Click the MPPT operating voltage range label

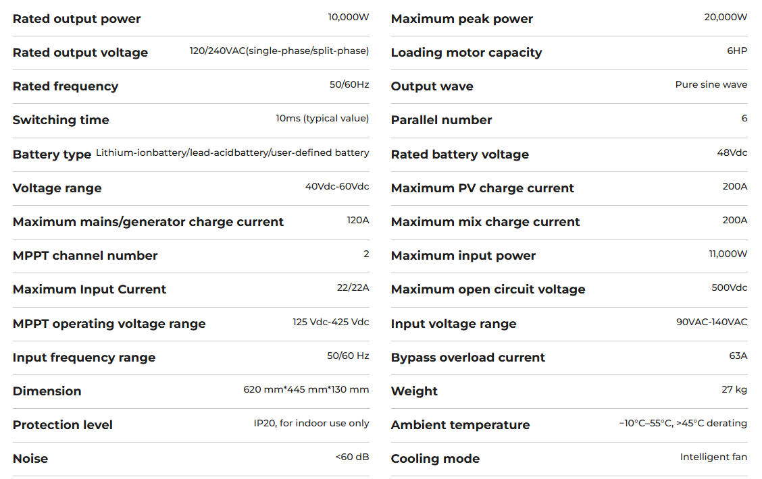[109, 324]
